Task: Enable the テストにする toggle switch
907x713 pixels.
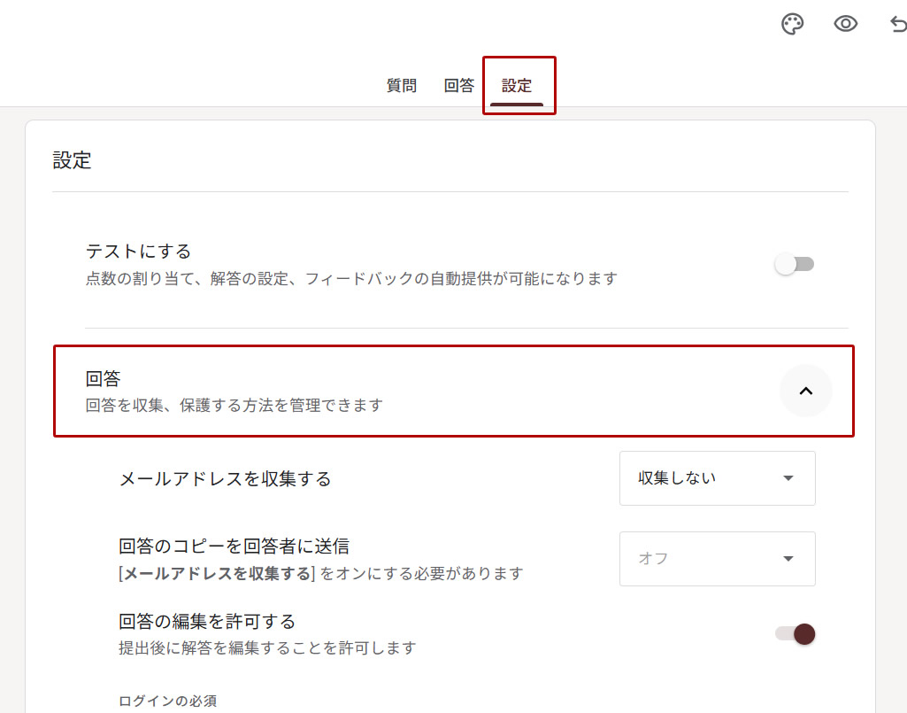Action: tap(794, 264)
